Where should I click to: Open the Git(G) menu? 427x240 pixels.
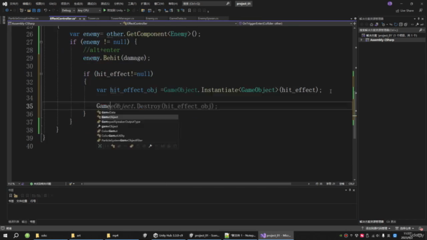[53, 4]
